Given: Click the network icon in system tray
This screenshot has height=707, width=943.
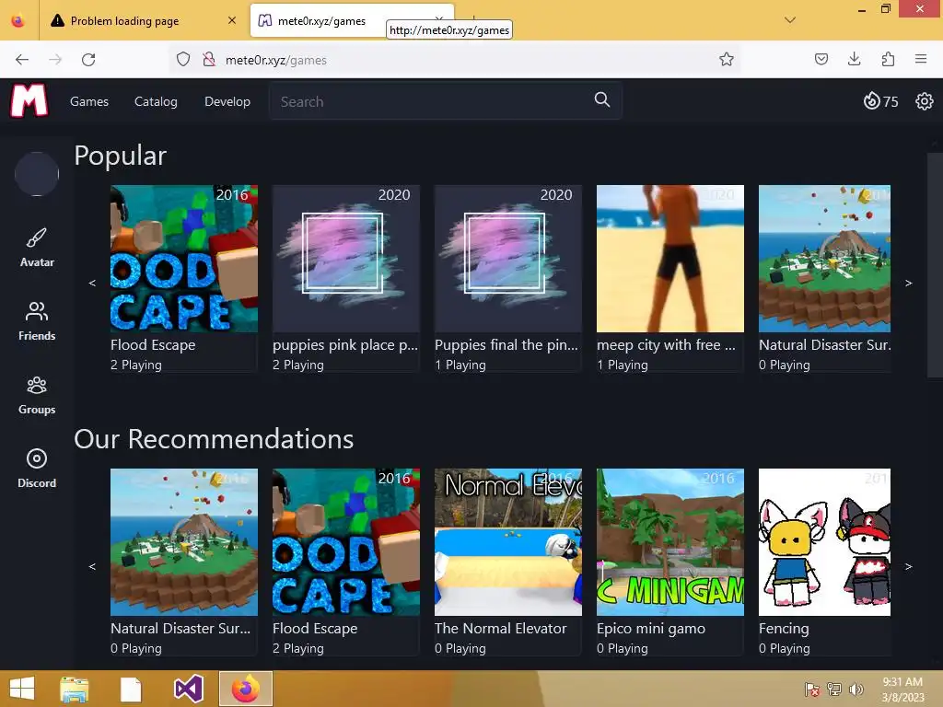Looking at the screenshot, I should click(834, 689).
